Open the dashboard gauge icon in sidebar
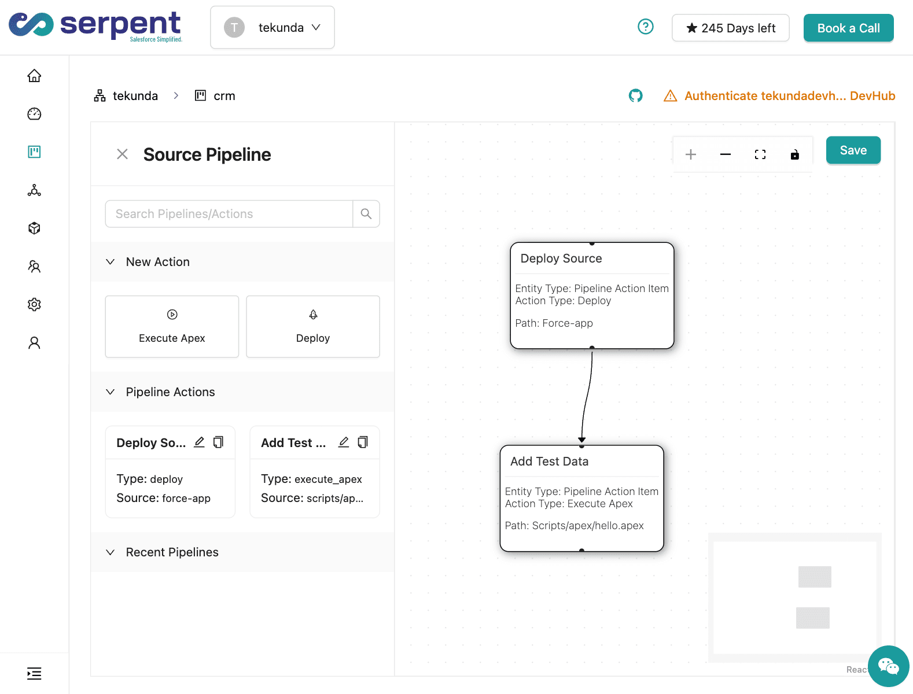The image size is (913, 694). (x=34, y=114)
